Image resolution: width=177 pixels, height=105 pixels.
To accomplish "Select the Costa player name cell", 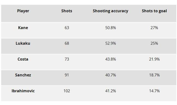I will point(23,59).
